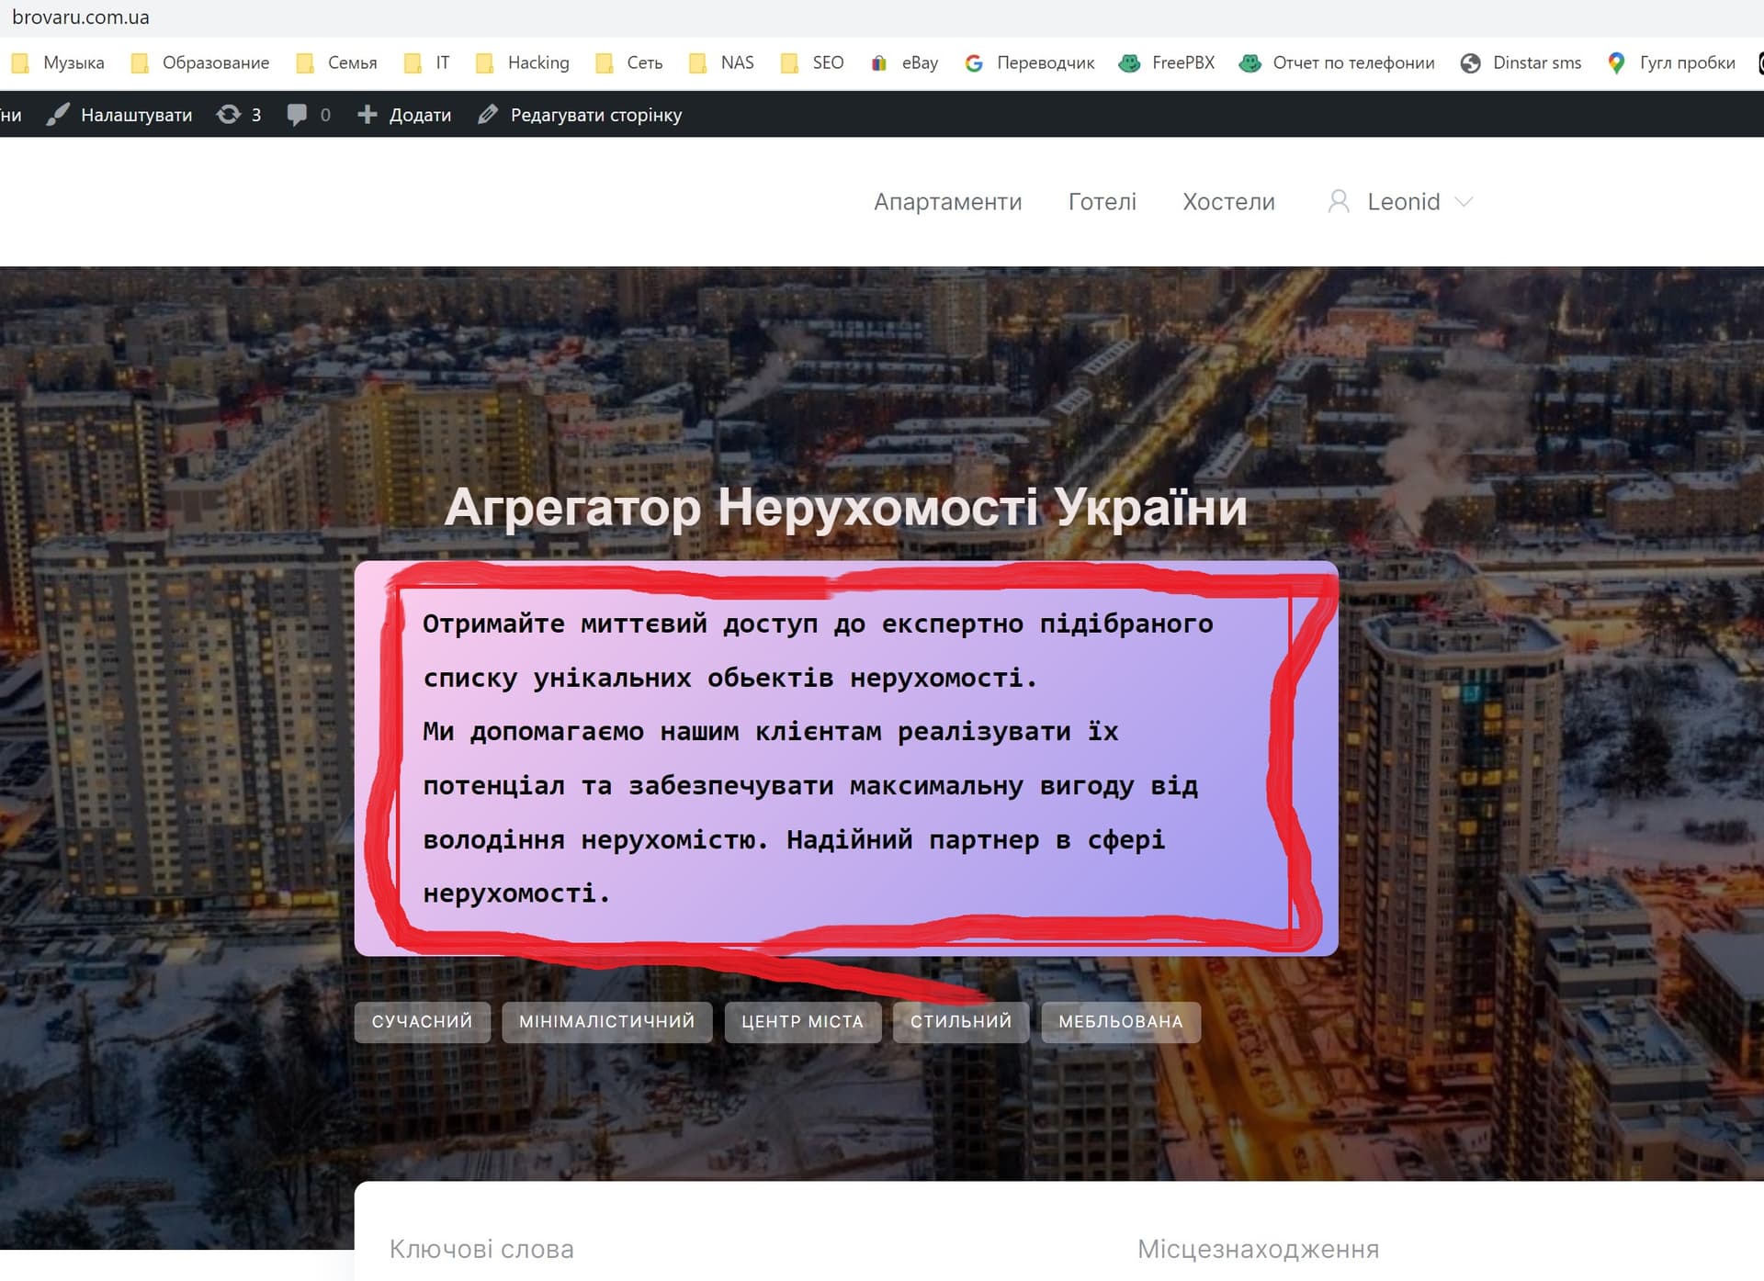Click the text line Ми допомагаємо нашим клієнтам

770,732
